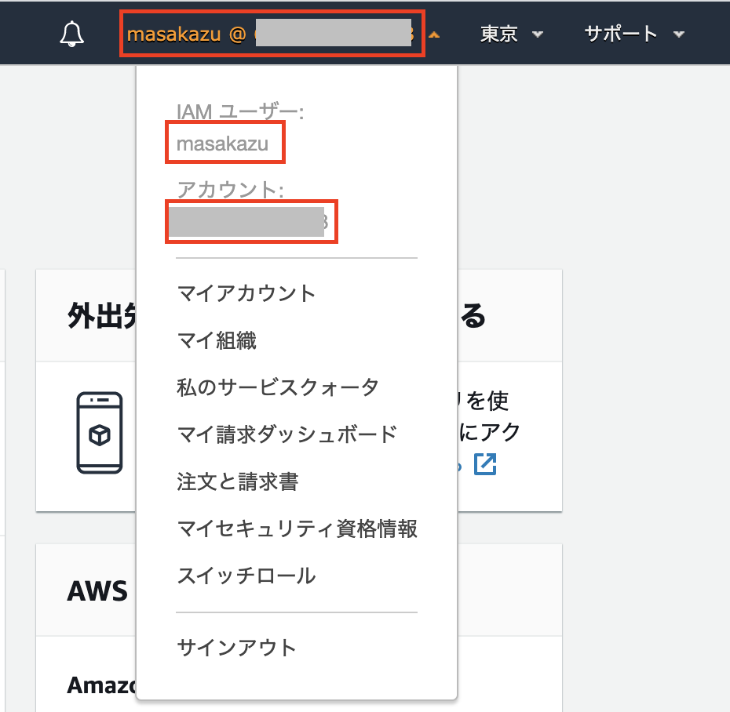Collapse the account menu using the orange caret

435,35
